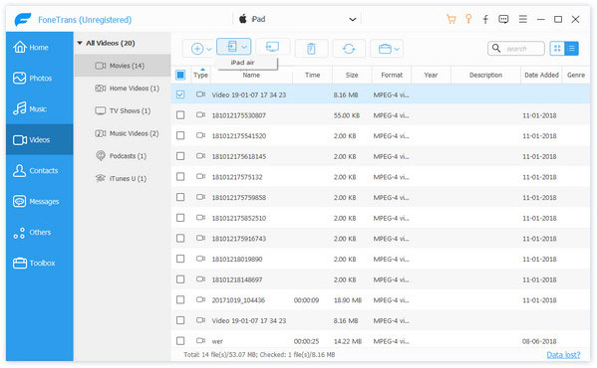Check the box for 20171019_104436
This screenshot has width=597, height=368.
180,299
